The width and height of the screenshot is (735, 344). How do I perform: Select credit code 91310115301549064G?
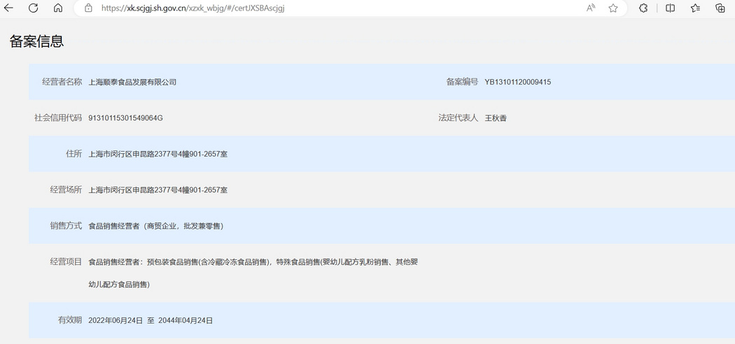click(125, 118)
